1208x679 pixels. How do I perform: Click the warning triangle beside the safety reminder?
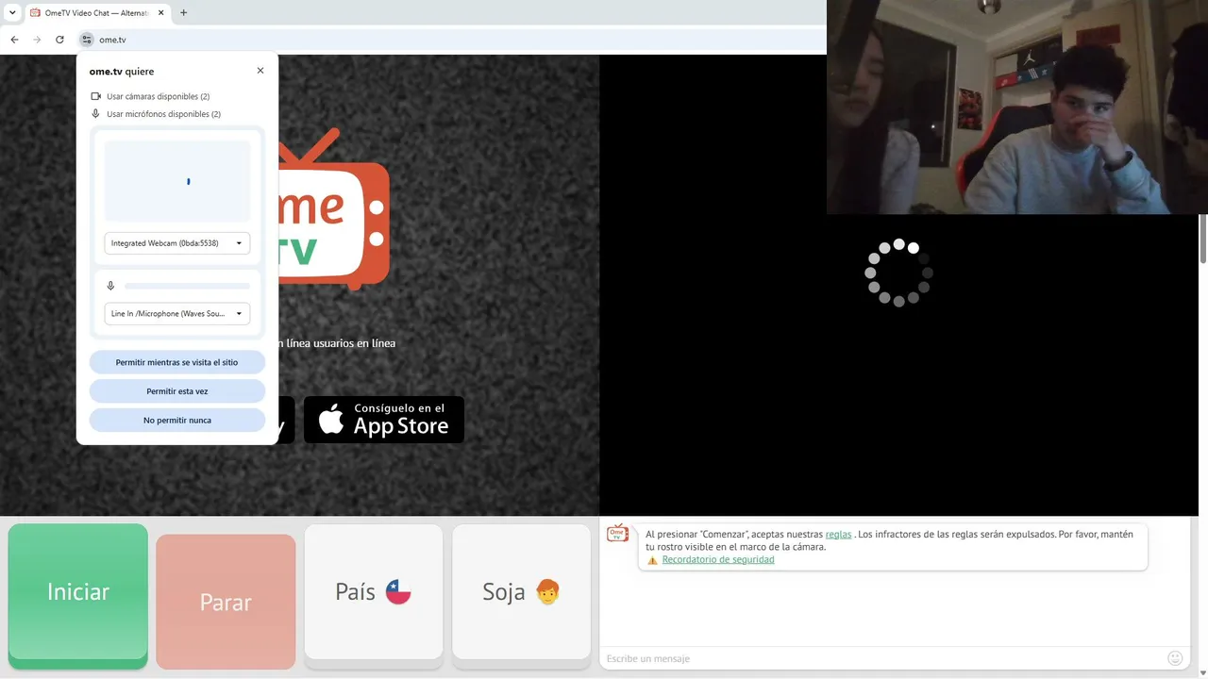pyautogui.click(x=652, y=560)
